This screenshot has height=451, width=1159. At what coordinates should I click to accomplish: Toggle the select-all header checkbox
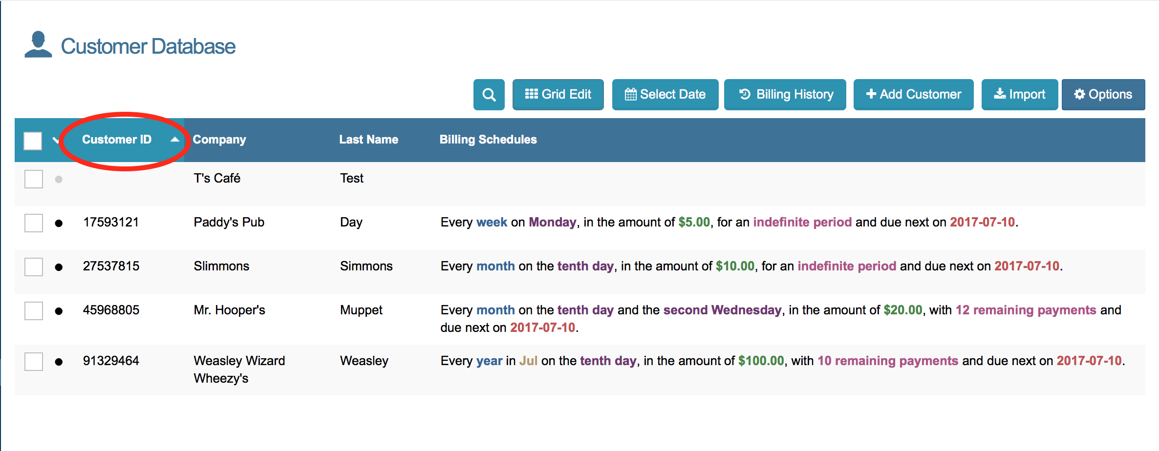click(33, 141)
